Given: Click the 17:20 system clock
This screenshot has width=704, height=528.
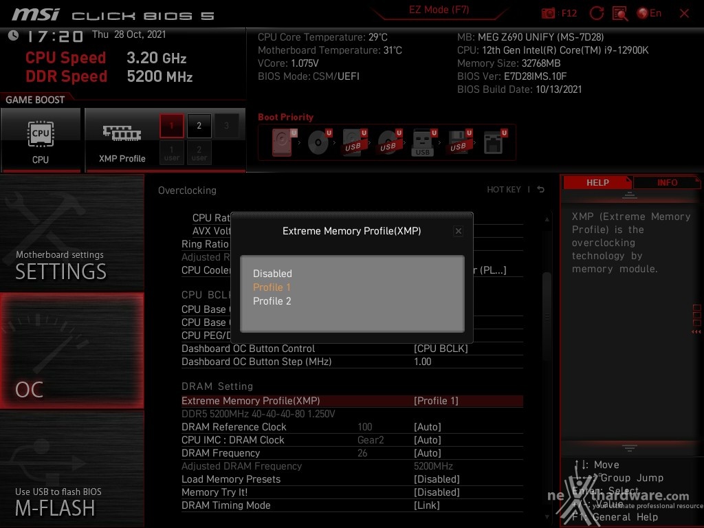Looking at the screenshot, I should pos(55,36).
